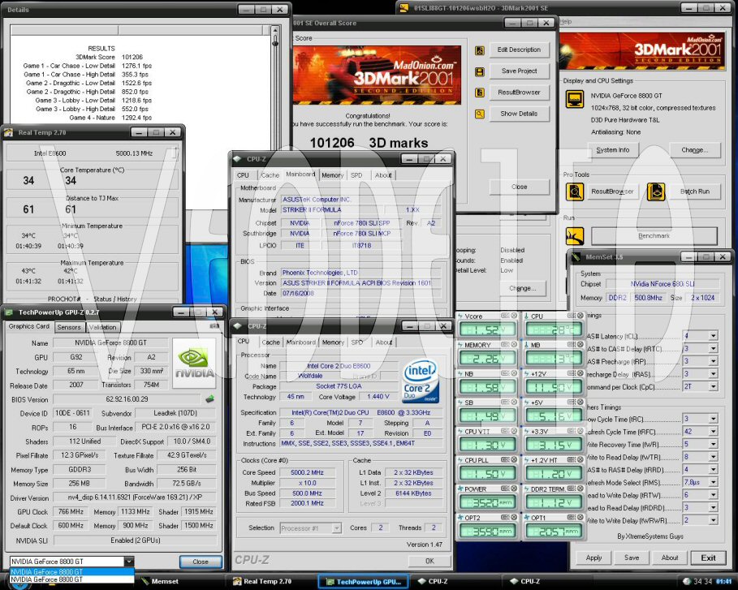Close the NB voltage sensor panel

[x=514, y=373]
